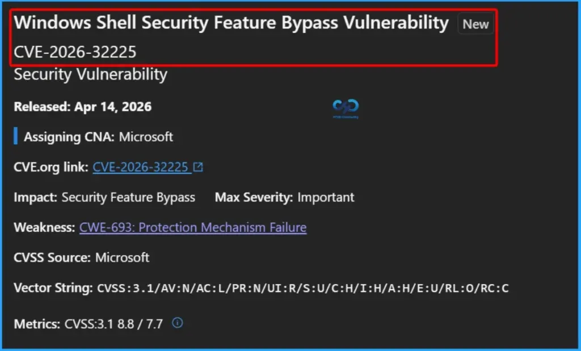This screenshot has width=581, height=351.
Task: Click the small square external icon after the link
Action: (x=197, y=166)
